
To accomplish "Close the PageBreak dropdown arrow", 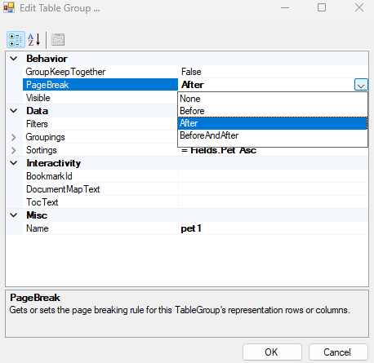I will pos(361,85).
